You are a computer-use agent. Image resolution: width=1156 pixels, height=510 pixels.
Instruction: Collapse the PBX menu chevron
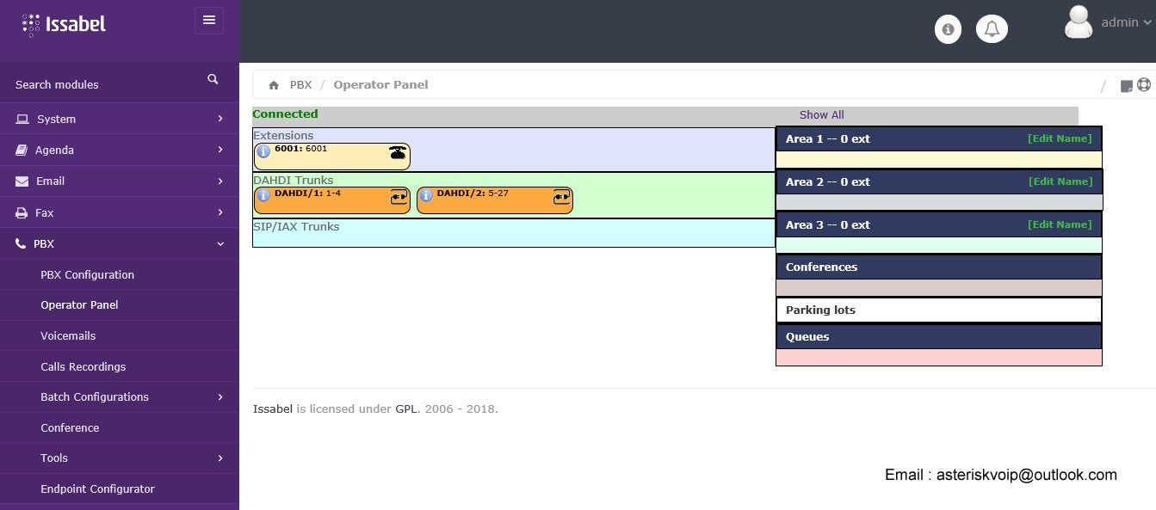(x=220, y=244)
